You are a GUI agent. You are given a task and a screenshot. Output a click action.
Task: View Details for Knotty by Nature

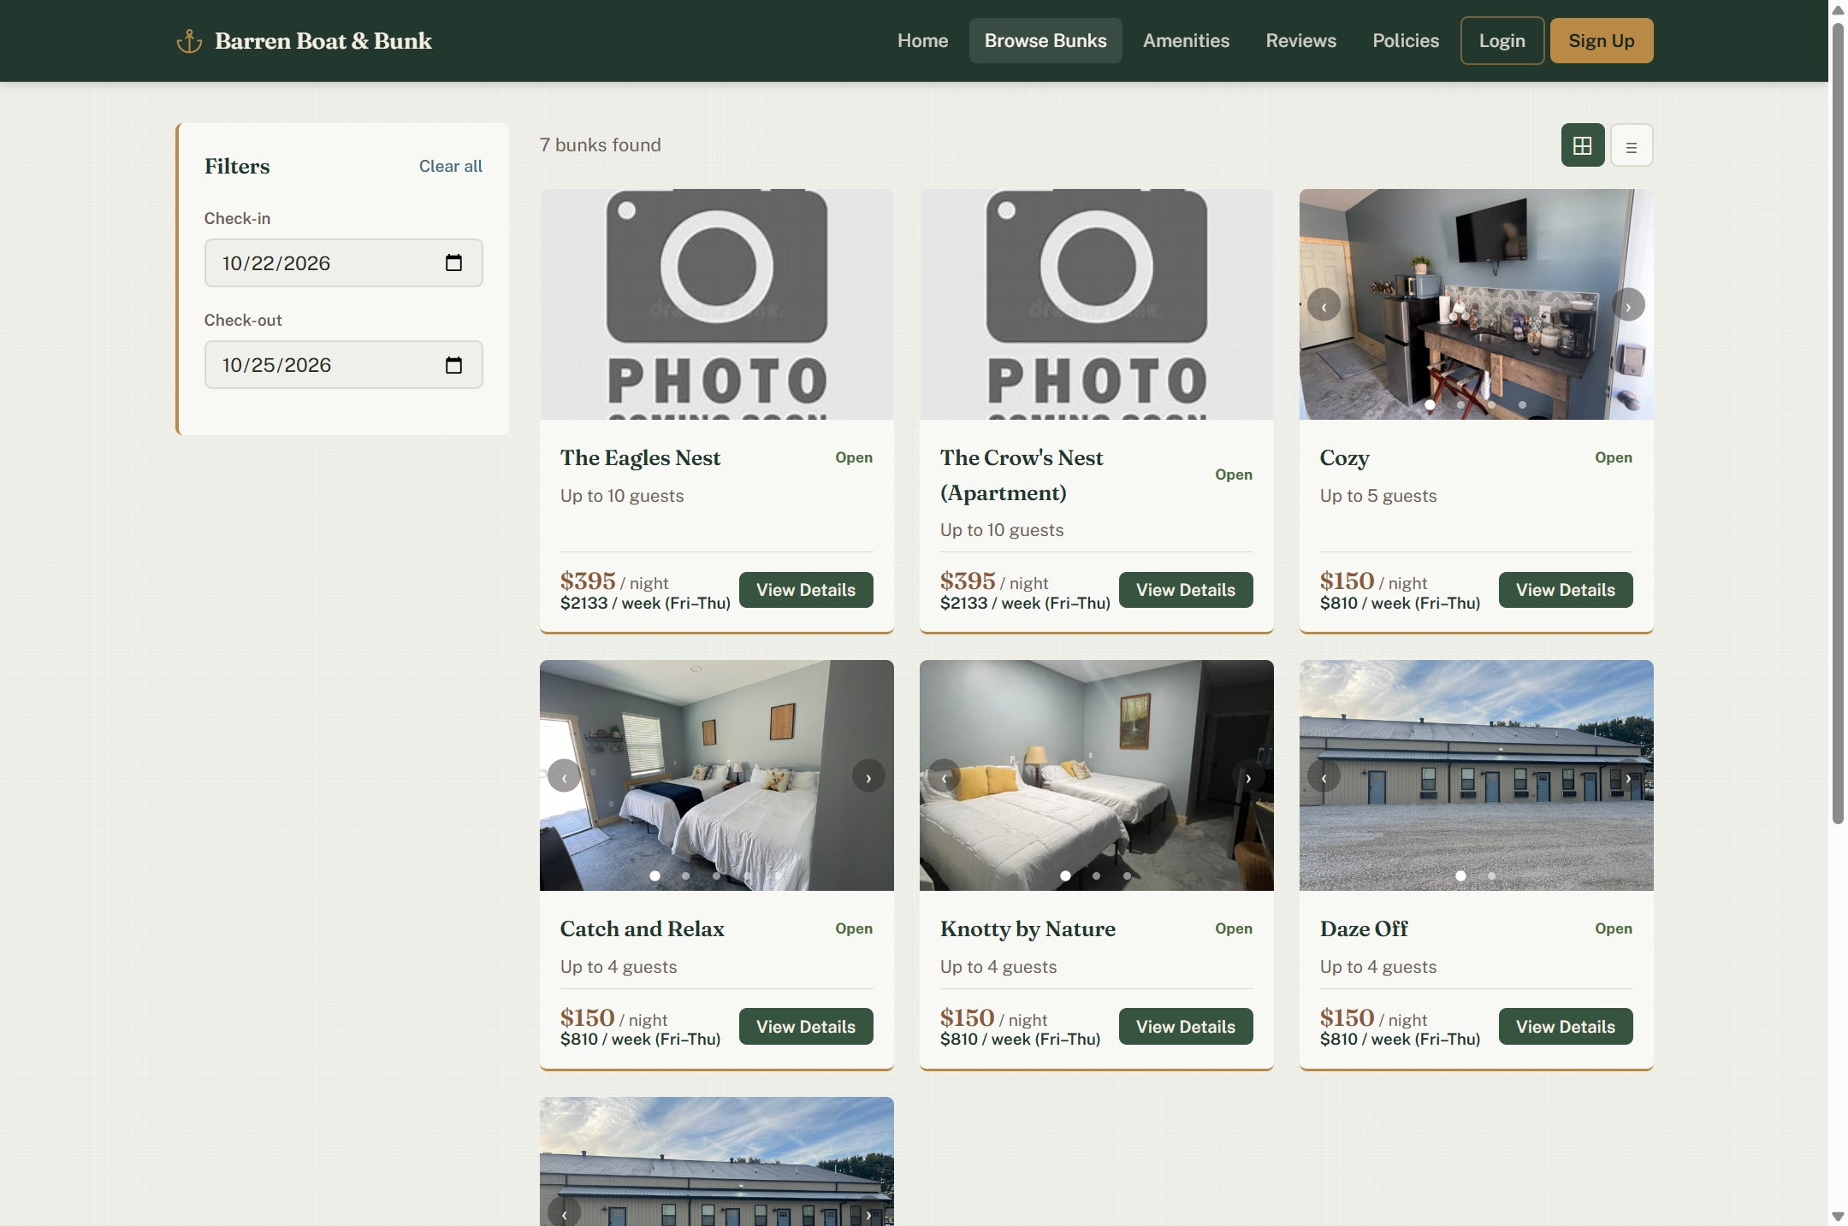point(1185,1026)
